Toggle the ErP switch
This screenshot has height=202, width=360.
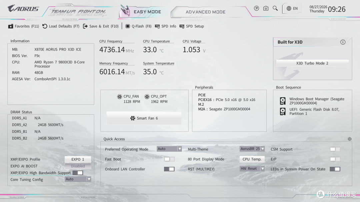(x=335, y=159)
